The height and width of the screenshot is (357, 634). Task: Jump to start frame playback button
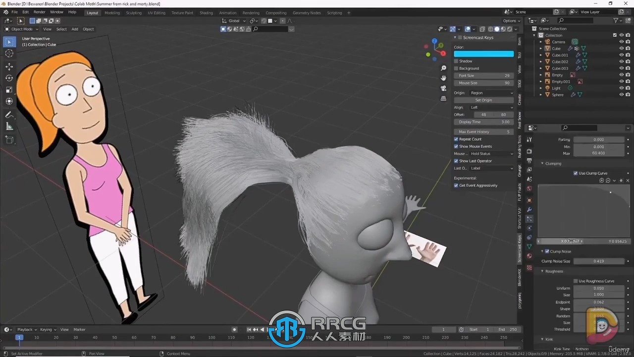click(249, 329)
